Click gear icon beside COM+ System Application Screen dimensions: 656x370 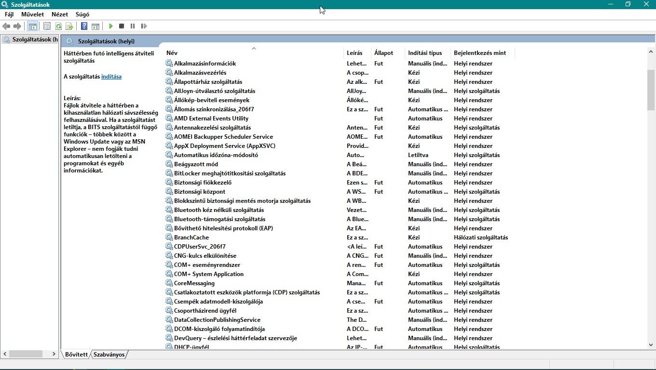[169, 274]
